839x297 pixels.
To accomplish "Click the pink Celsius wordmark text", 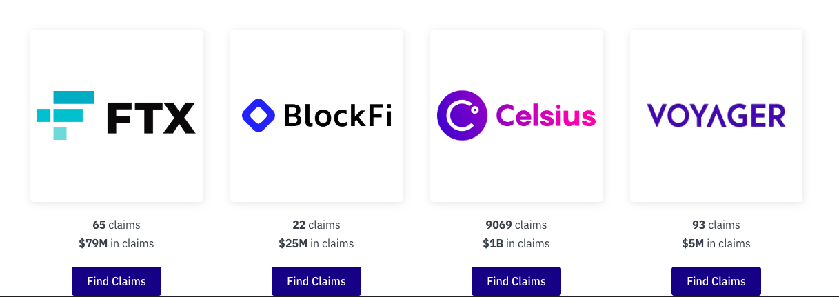I will tap(545, 116).
